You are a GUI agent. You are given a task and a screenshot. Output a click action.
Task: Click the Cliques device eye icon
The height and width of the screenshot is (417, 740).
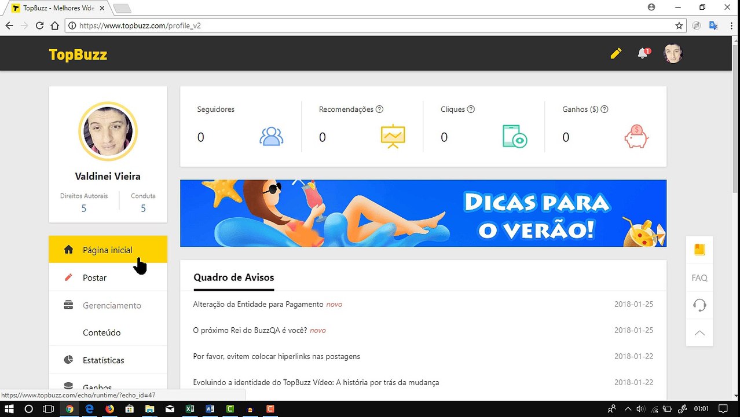(515, 136)
